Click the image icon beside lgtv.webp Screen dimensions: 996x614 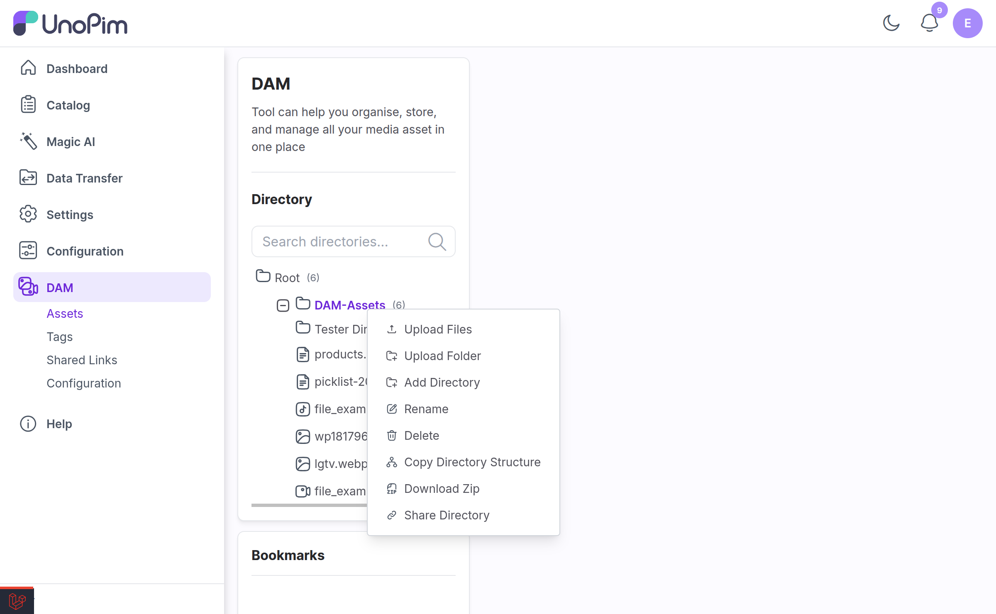pos(303,464)
